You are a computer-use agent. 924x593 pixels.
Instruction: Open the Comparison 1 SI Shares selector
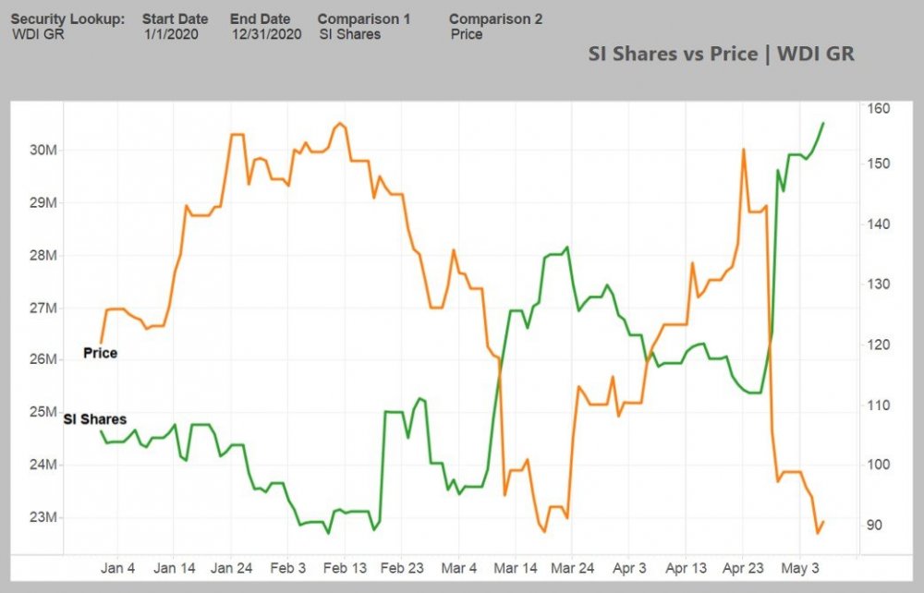click(x=350, y=34)
